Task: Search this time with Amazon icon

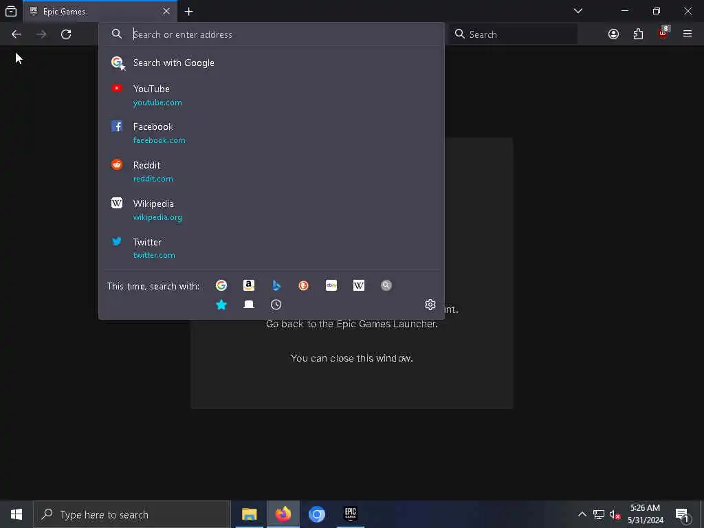Action: (x=249, y=285)
